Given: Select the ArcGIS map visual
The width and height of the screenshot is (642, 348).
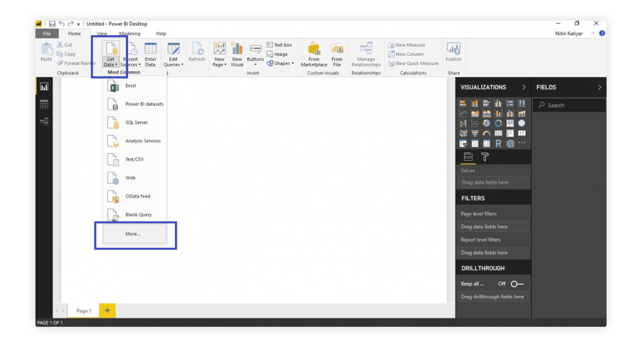Looking at the screenshot, I should (x=510, y=144).
